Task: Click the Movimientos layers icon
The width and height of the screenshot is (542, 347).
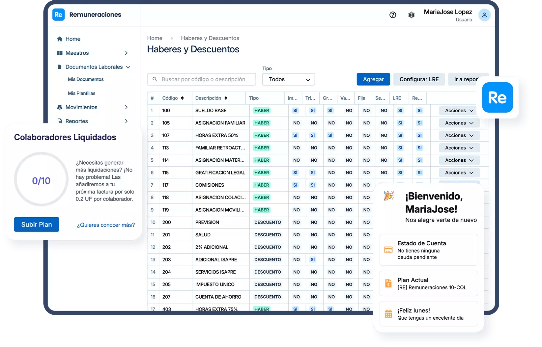Action: 60,107
